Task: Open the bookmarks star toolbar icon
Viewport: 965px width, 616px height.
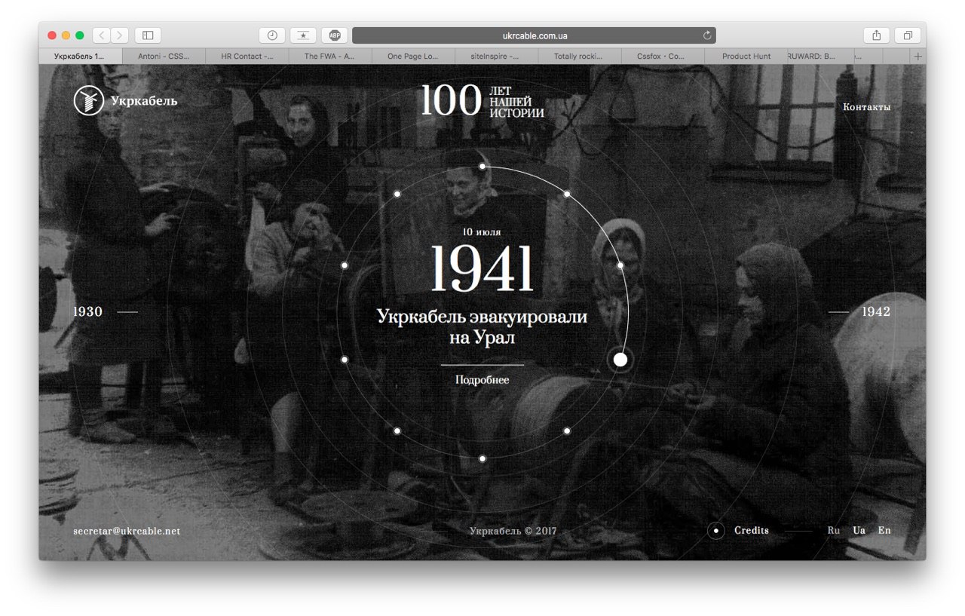Action: pos(303,35)
